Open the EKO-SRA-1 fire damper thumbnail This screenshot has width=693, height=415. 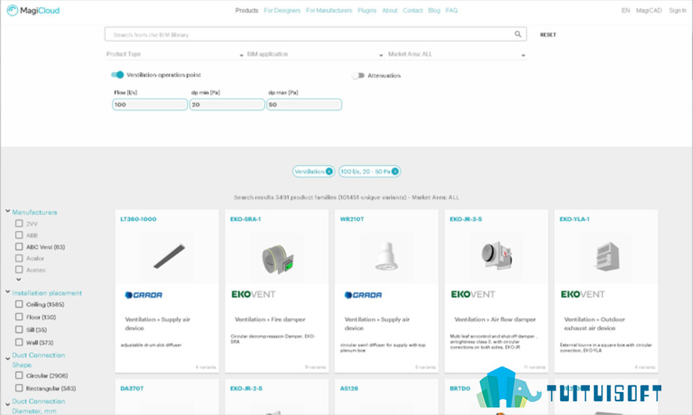click(276, 258)
